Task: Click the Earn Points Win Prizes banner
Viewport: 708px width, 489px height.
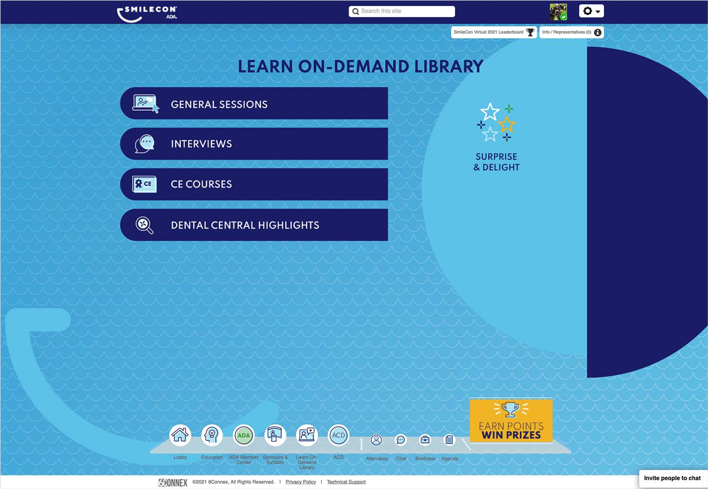Action: [511, 421]
